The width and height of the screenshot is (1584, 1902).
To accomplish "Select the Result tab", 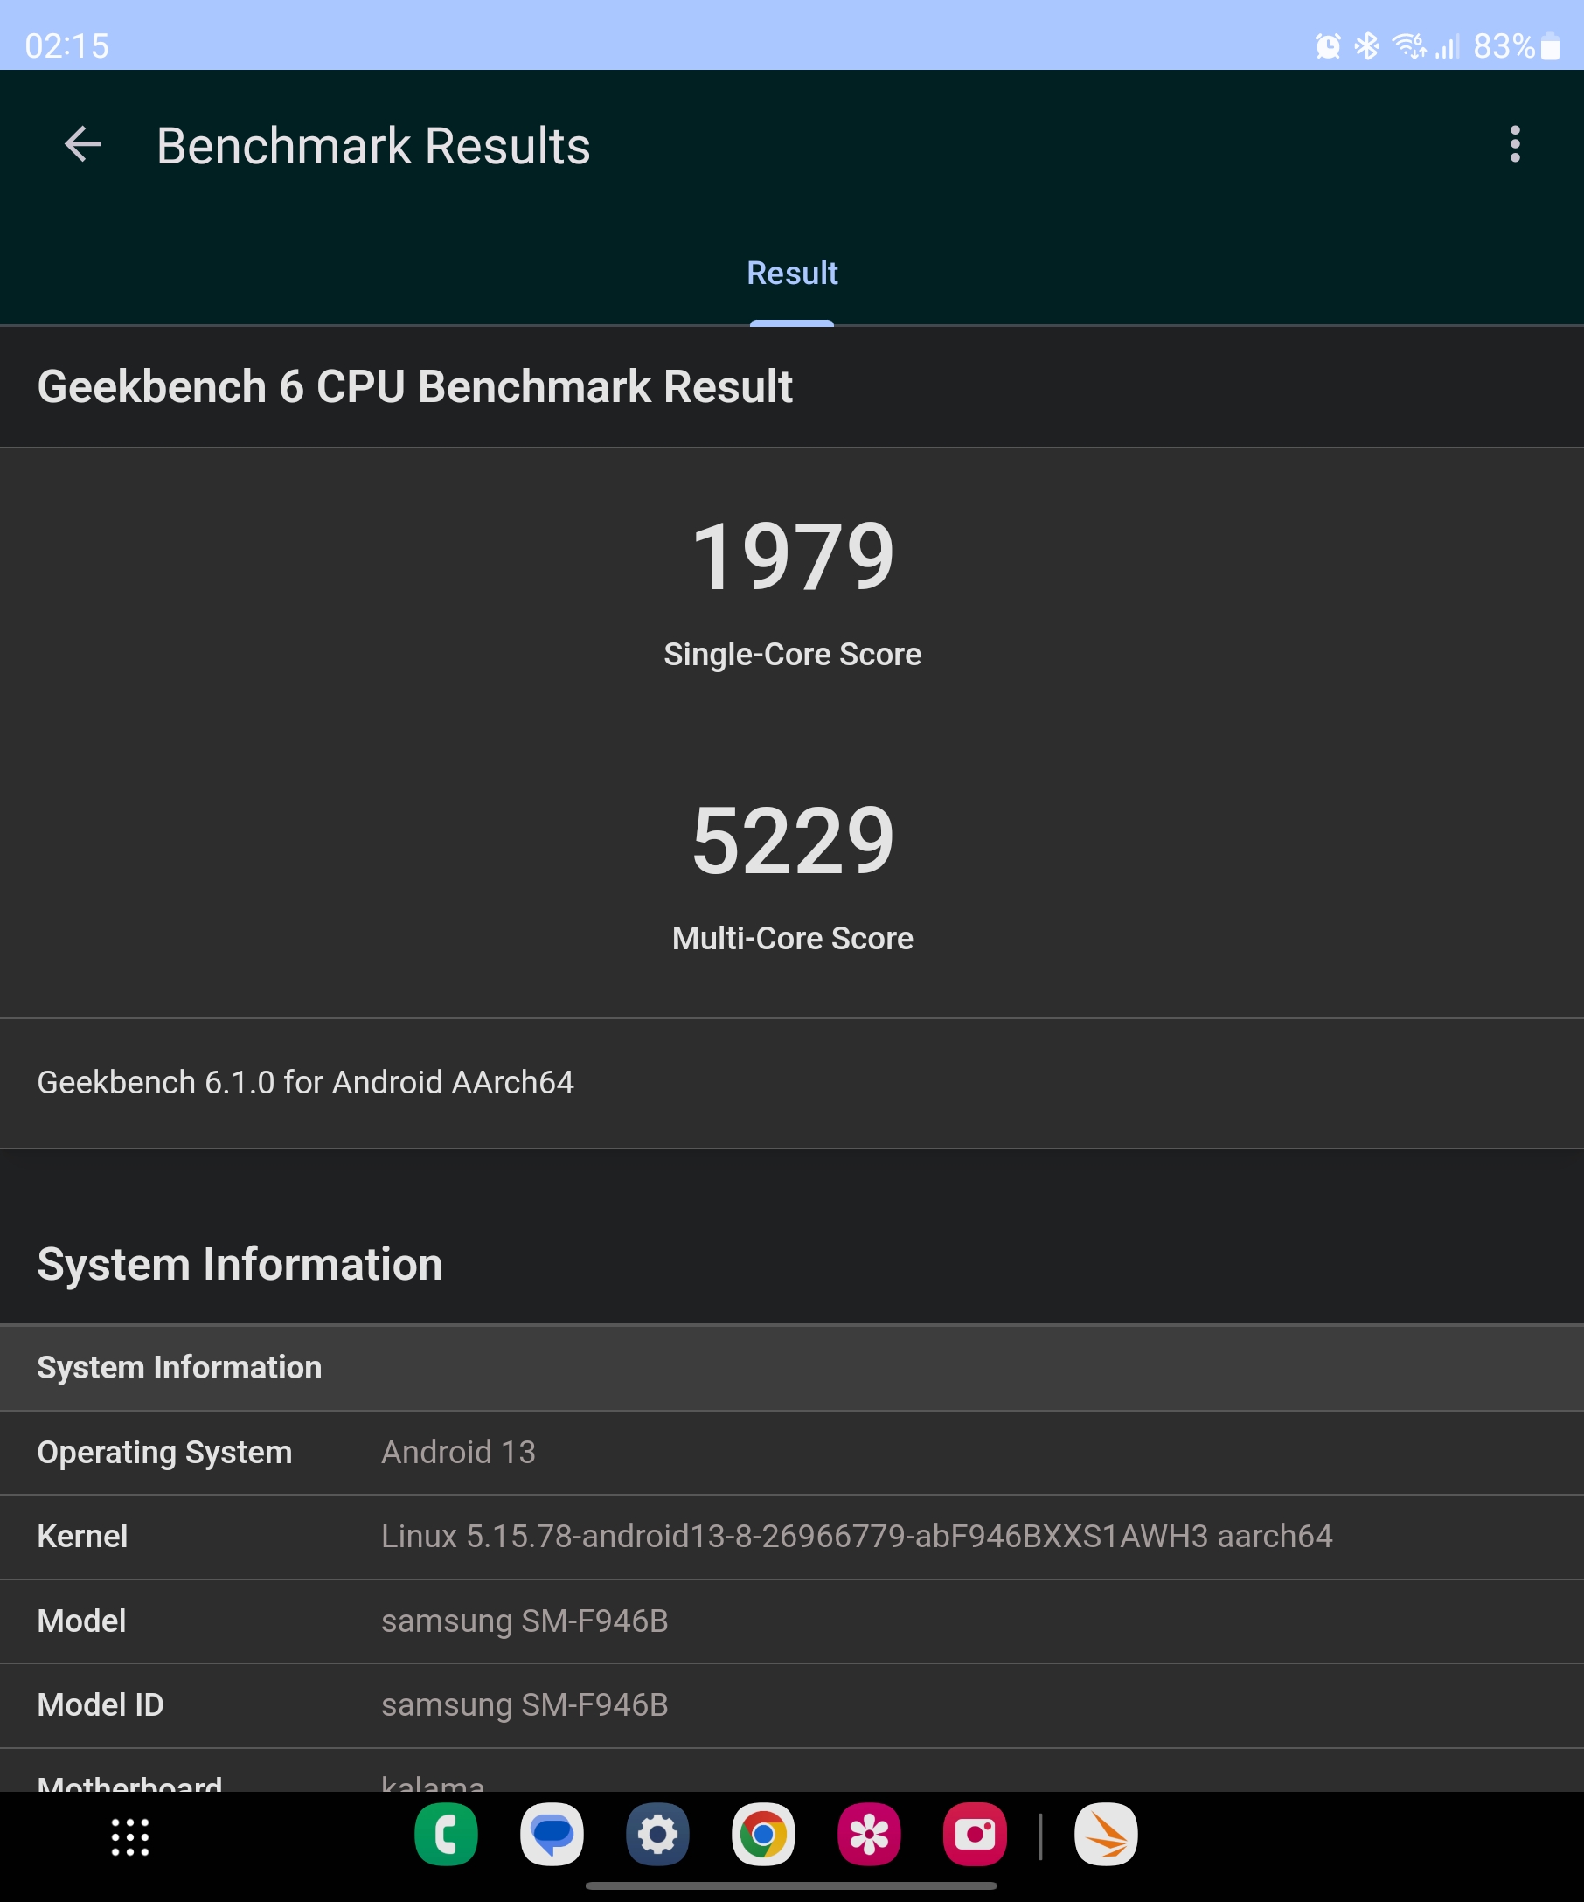I will (791, 274).
